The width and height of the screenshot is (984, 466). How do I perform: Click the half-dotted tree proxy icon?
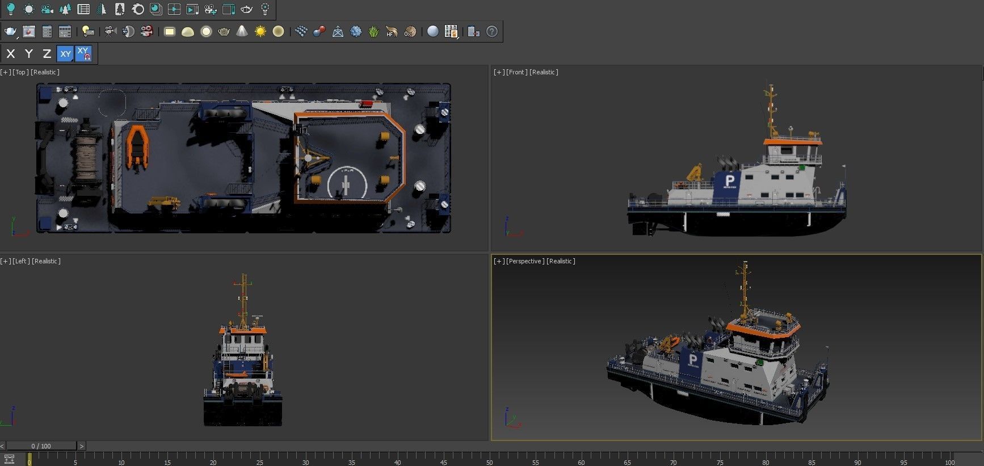[102, 9]
